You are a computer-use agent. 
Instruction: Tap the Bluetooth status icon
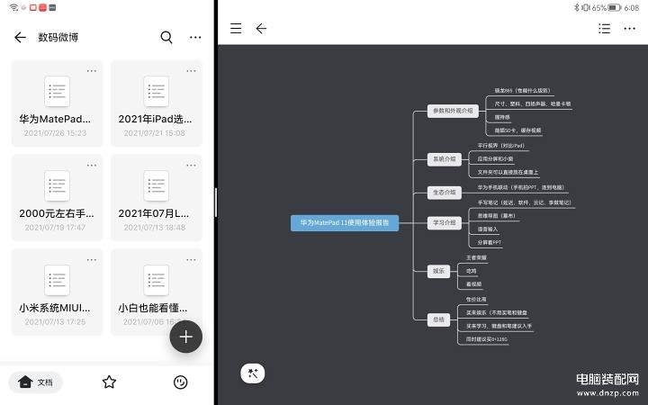(577, 7)
